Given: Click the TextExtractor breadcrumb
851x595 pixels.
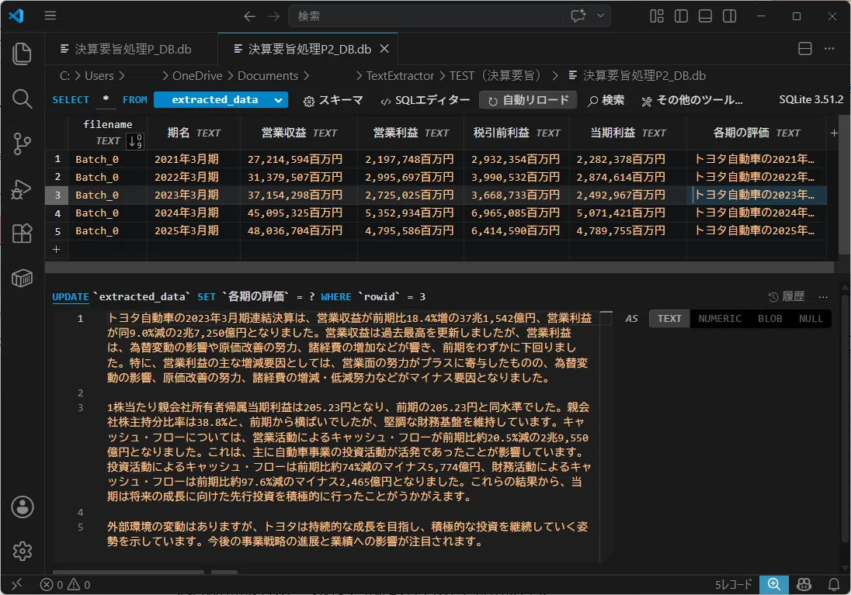Looking at the screenshot, I should [x=400, y=76].
